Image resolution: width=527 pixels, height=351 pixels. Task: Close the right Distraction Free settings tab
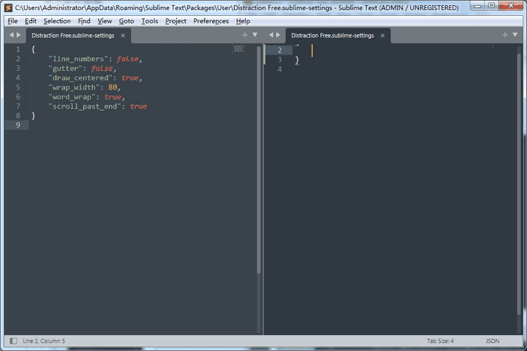pyautogui.click(x=383, y=36)
